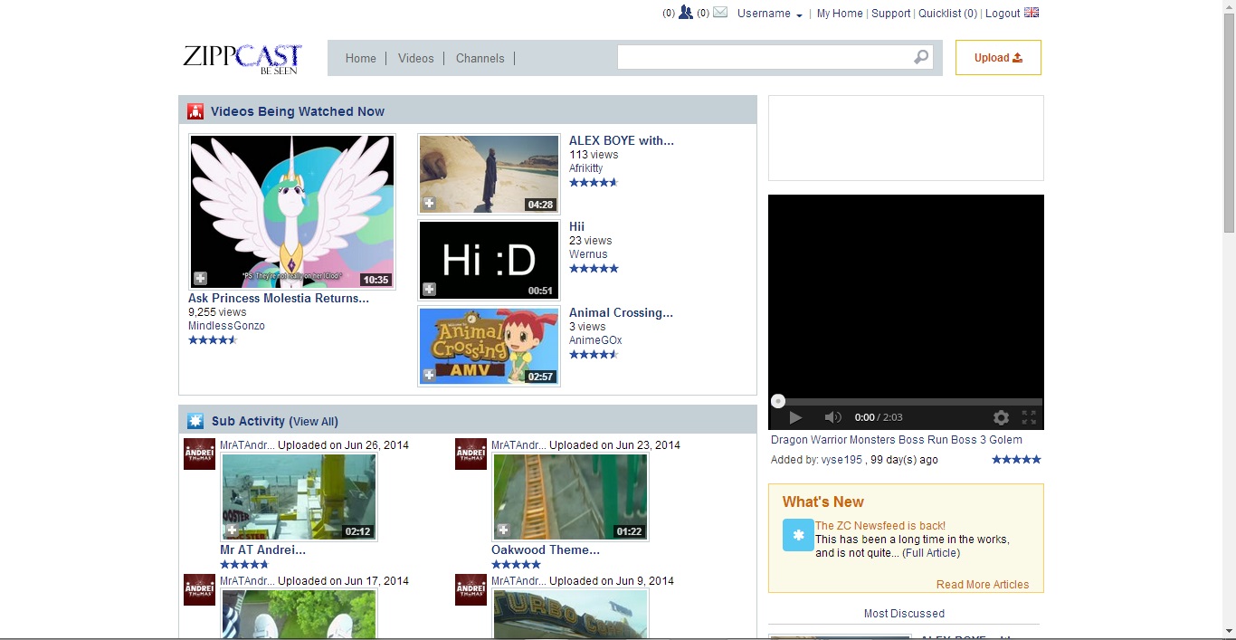
Task: Add ALEX BOYE video to quicklist
Action: point(430,203)
